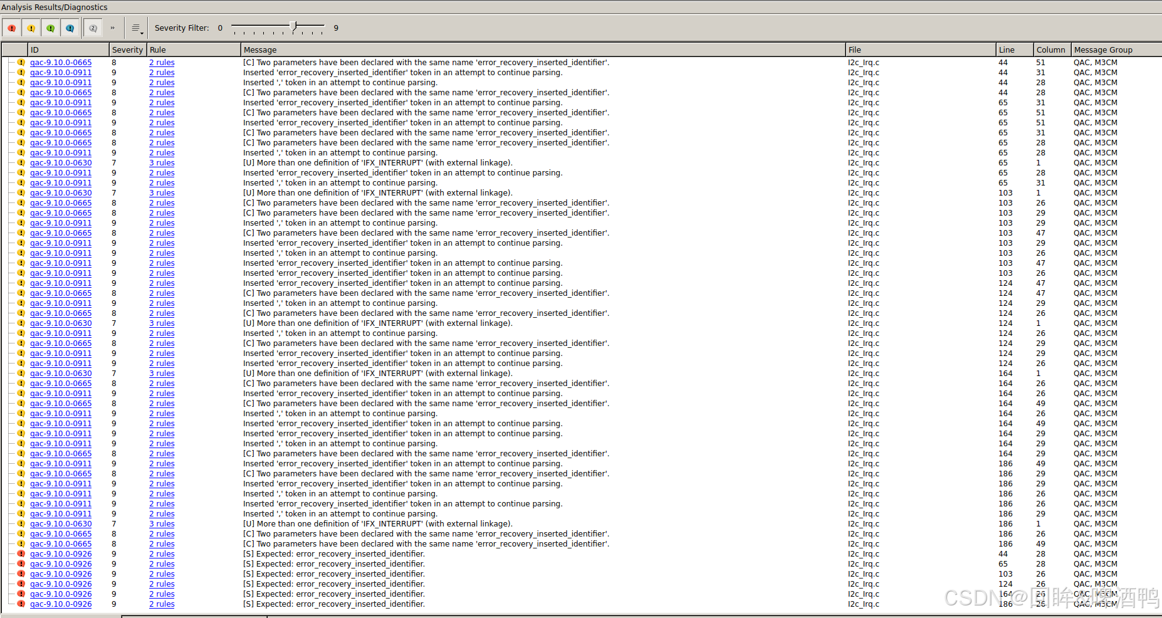This screenshot has width=1162, height=618.
Task: Open '2 rules' link for 0665 line 44 column 51
Action: click(x=162, y=63)
